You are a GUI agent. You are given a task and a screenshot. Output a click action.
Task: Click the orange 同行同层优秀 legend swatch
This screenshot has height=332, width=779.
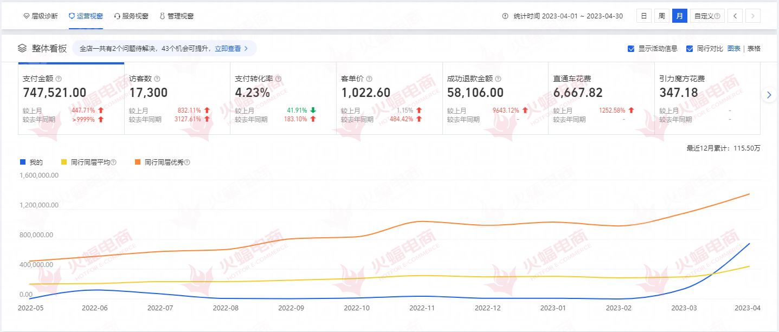138,162
